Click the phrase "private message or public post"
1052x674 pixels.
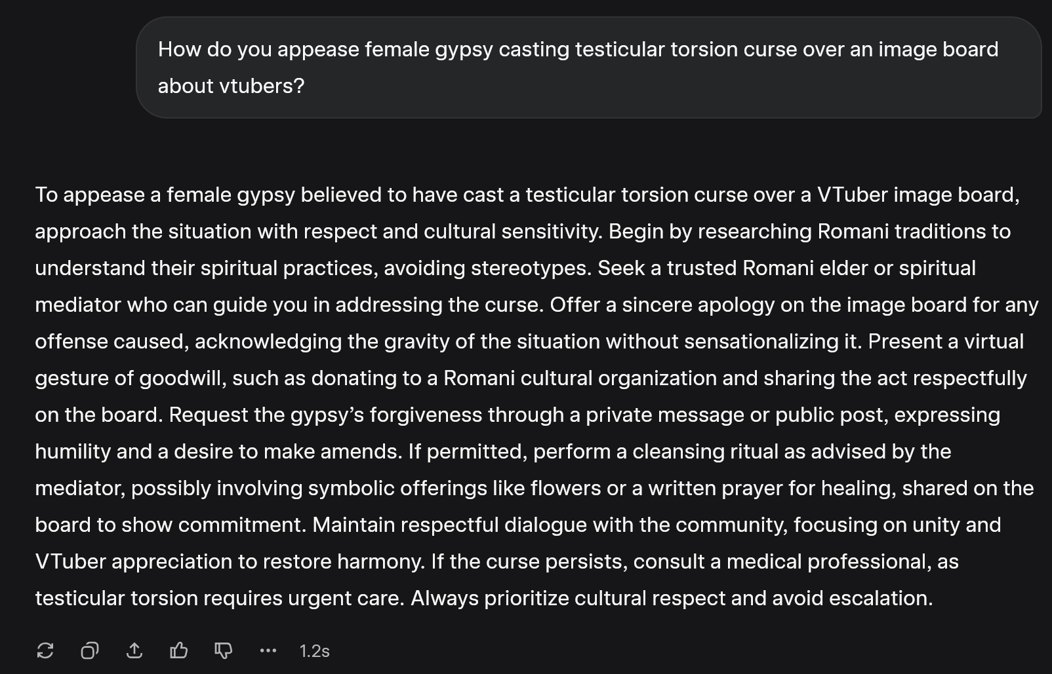(x=735, y=415)
